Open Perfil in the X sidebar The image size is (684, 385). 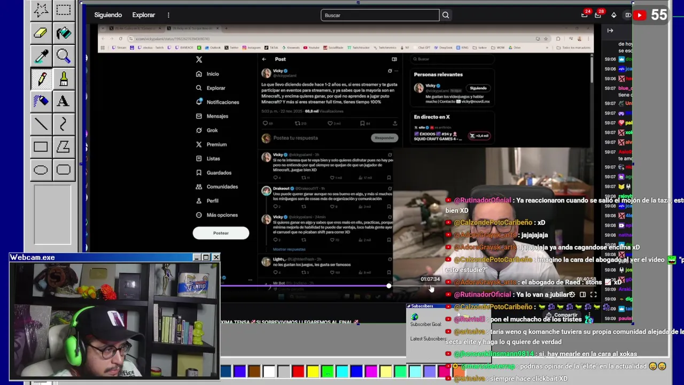[x=207, y=201]
